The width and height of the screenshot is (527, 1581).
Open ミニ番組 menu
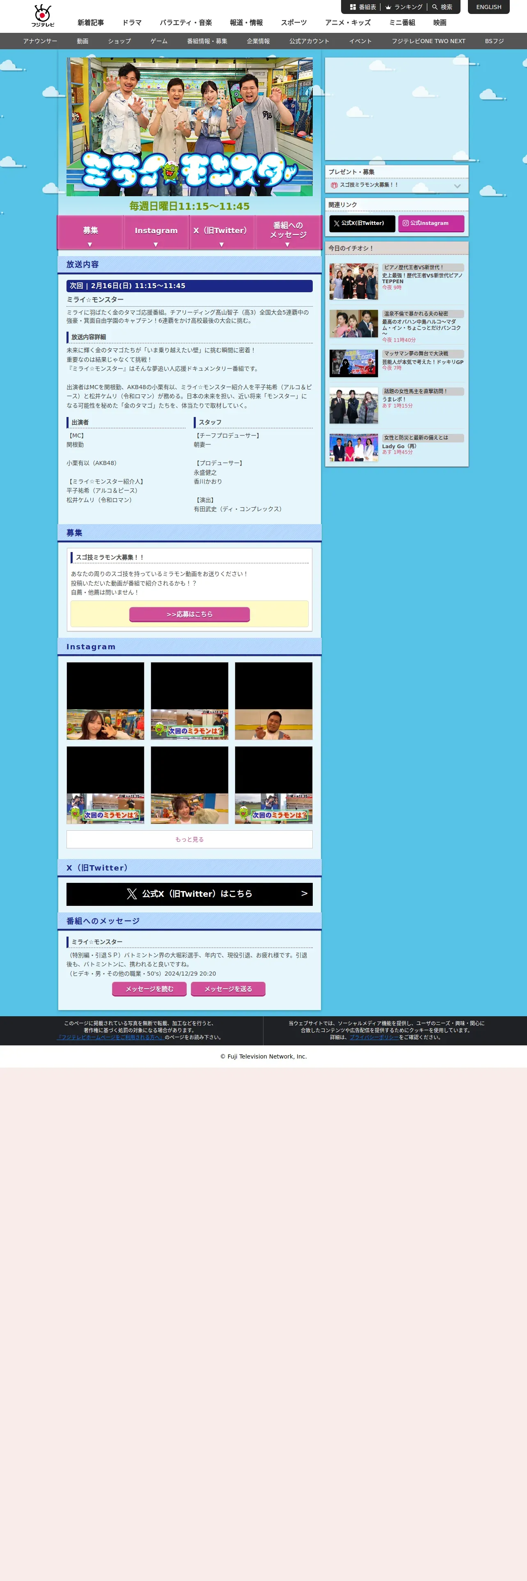coord(402,23)
